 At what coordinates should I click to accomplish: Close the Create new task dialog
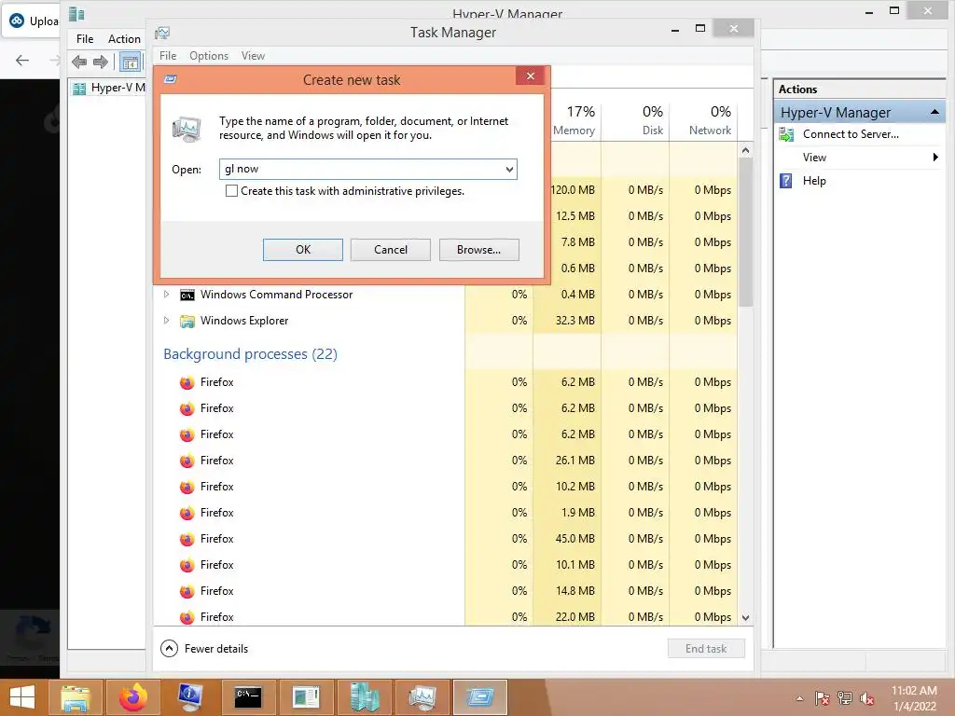click(x=531, y=76)
